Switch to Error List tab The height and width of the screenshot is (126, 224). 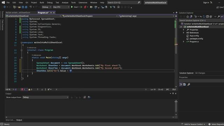10,120
